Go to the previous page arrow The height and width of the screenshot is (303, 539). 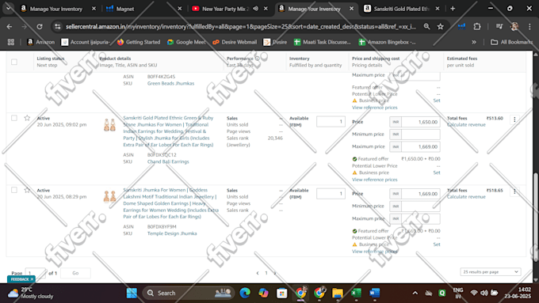[x=258, y=273]
